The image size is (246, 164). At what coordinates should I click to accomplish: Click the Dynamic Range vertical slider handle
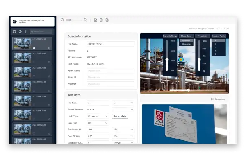click(166, 60)
